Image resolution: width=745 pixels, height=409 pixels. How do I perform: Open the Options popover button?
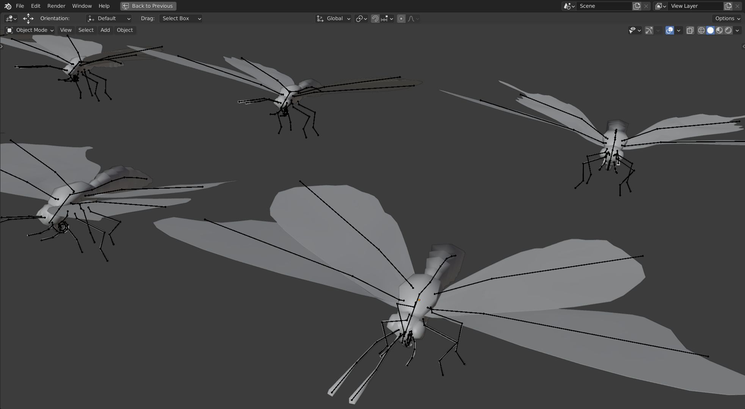pyautogui.click(x=727, y=19)
